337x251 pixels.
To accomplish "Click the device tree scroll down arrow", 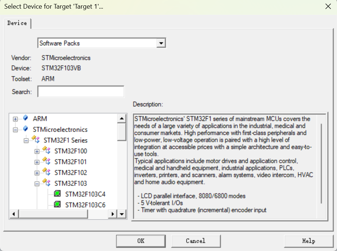I will [122, 214].
